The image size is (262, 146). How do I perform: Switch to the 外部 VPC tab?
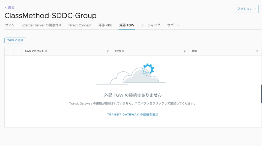[105, 25]
